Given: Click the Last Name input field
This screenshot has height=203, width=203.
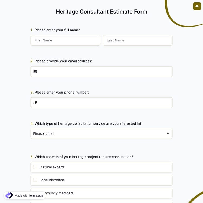Looking at the screenshot, I should tap(137, 40).
